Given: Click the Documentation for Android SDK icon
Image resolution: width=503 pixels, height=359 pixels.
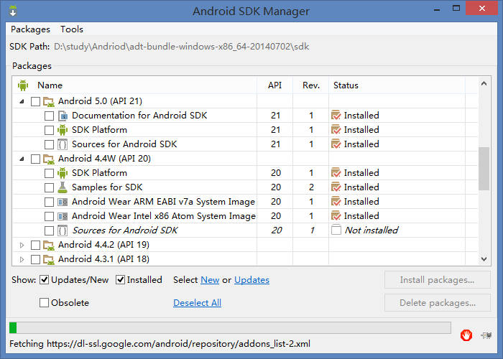Looking at the screenshot, I should 63,116.
